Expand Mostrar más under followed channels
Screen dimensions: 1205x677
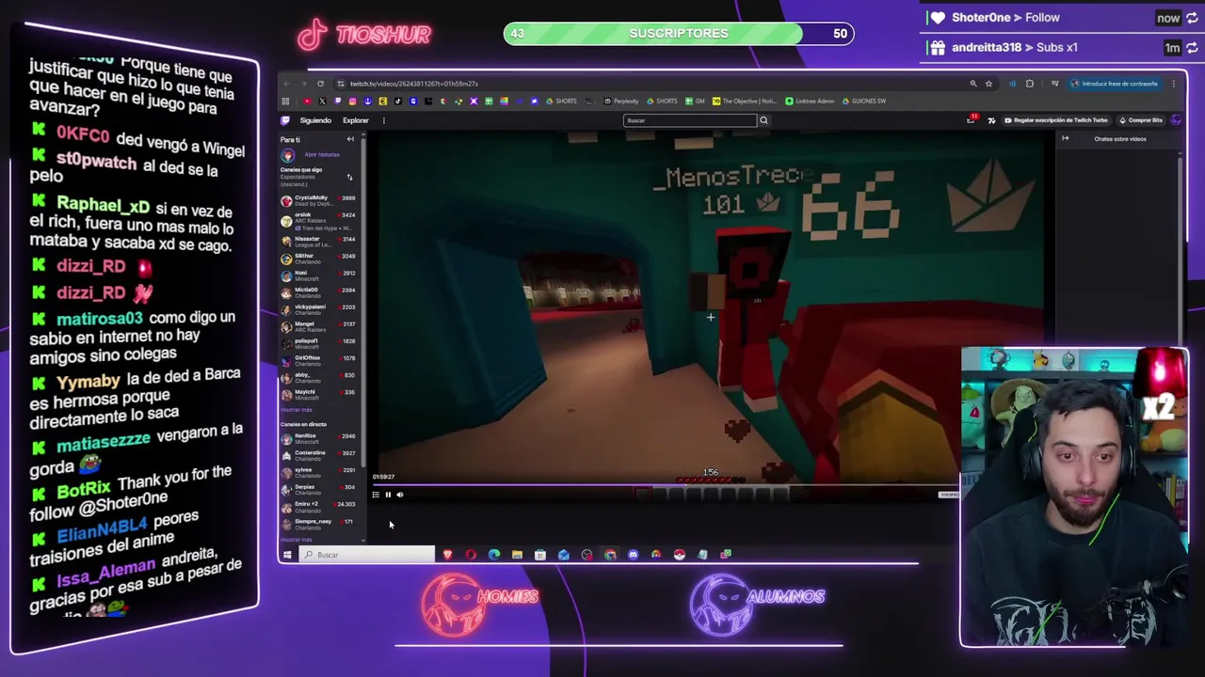click(296, 410)
